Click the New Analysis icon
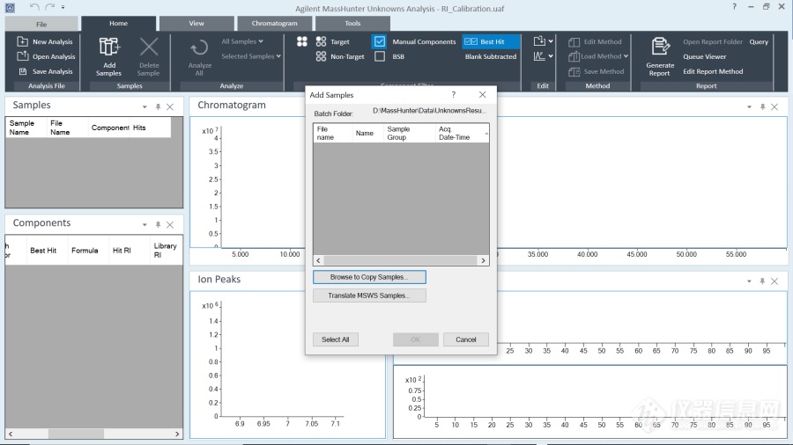793x445 pixels. 22,41
